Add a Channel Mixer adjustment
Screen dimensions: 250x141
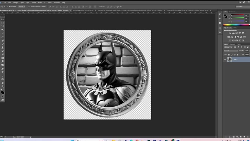tap(241, 37)
